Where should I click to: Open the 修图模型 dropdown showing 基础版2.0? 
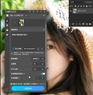(38, 59)
